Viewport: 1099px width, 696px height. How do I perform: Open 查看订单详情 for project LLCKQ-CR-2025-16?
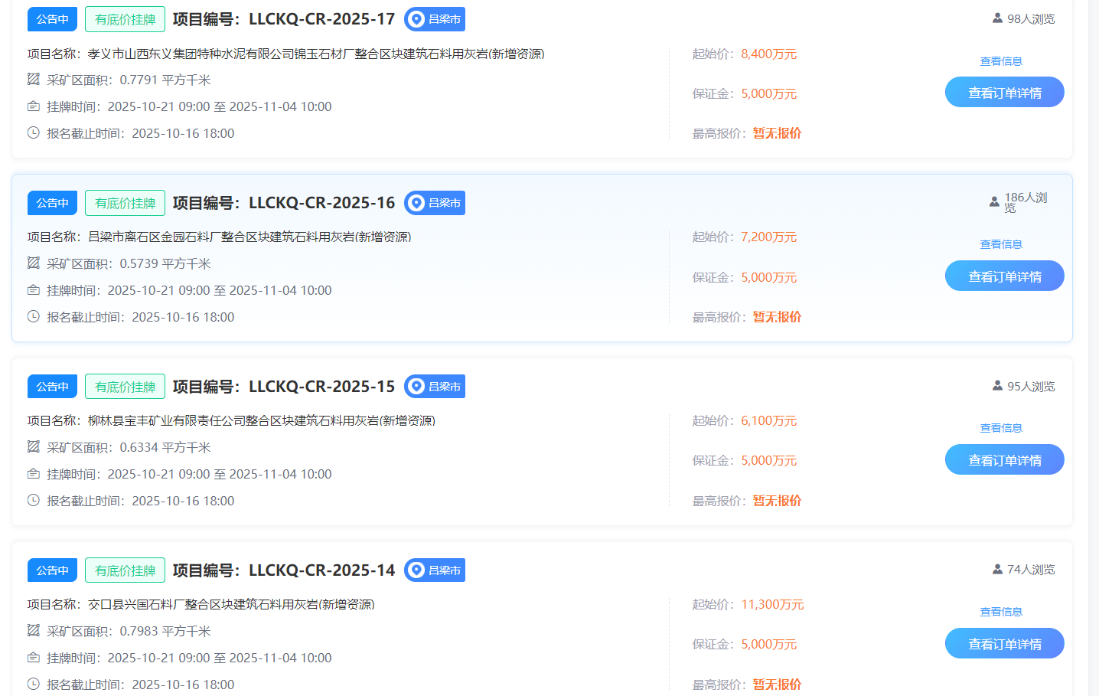point(1004,276)
